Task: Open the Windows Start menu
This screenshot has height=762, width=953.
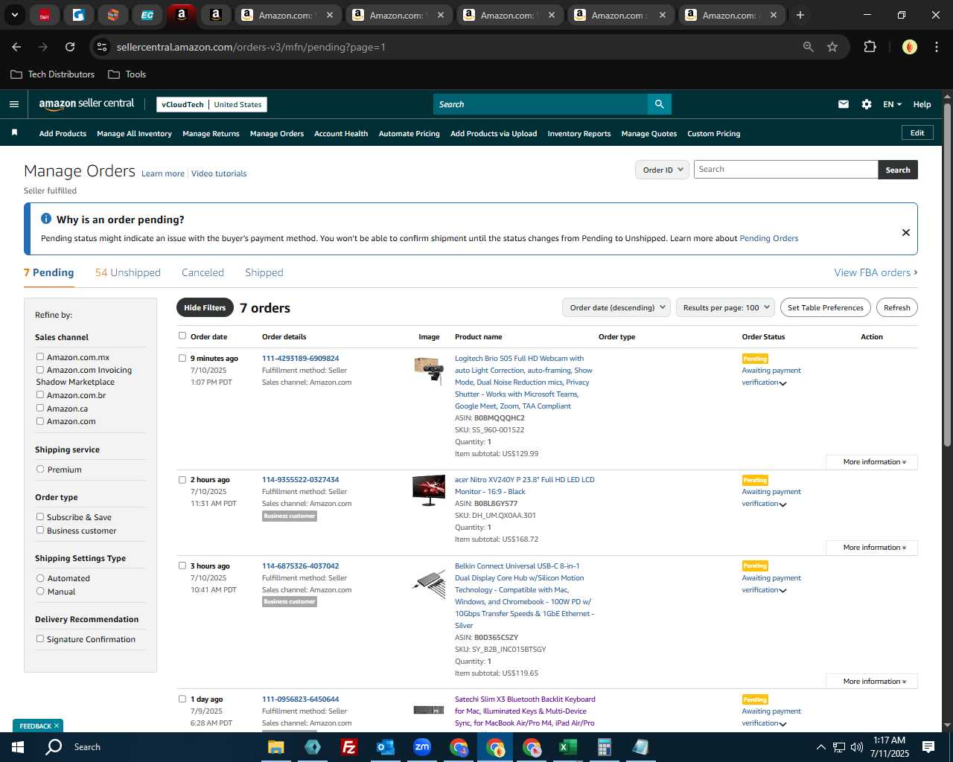Action: [18, 747]
